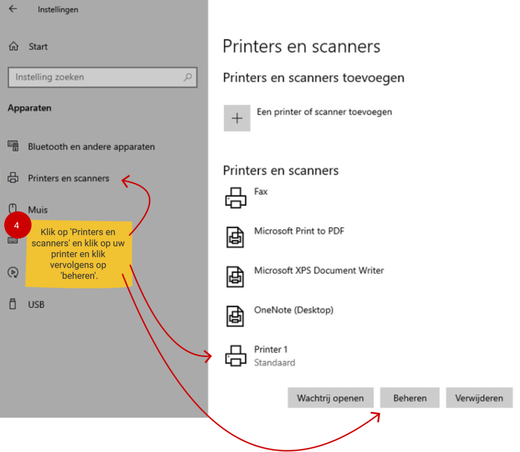Viewport: 520px width, 452px height.
Task: Click the mouse icon beside Muis
Action: point(13,209)
